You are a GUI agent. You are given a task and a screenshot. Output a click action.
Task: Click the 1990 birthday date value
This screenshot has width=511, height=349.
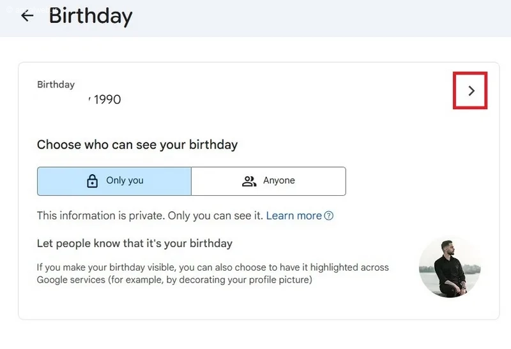click(107, 100)
